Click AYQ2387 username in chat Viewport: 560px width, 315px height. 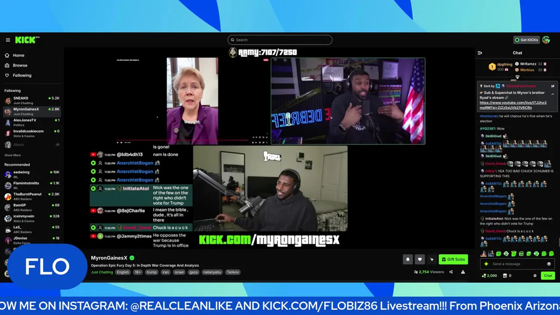[487, 129]
